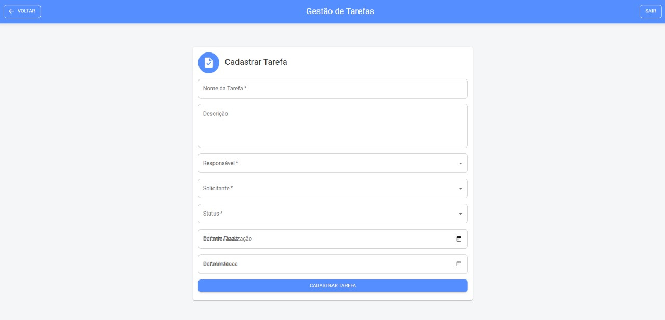Click the Voltar button label
Viewport: 665px width, 320px height.
click(26, 11)
